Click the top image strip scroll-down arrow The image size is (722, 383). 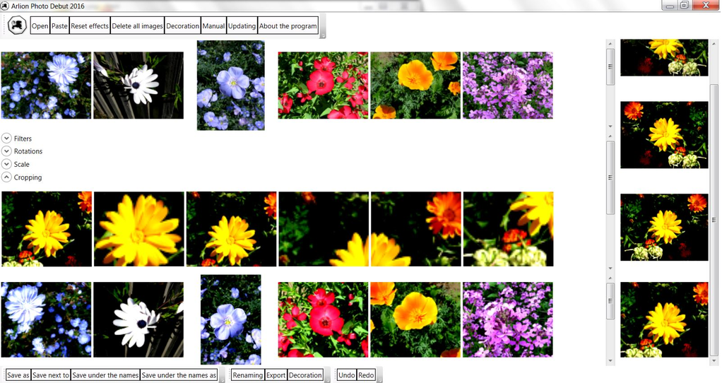click(x=610, y=126)
